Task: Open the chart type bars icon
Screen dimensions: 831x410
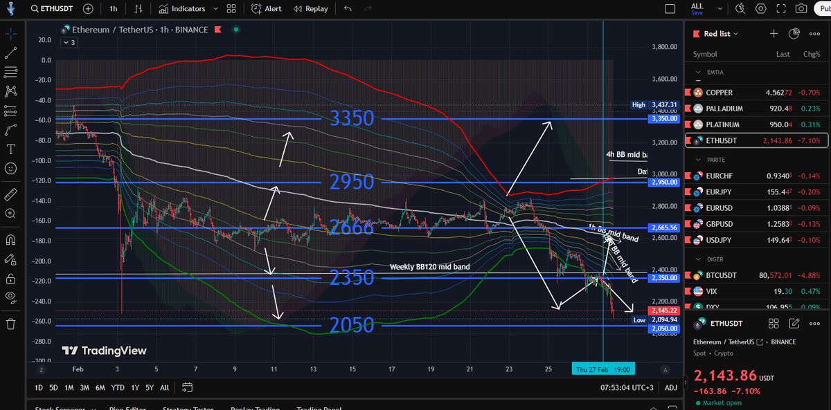Action: click(x=139, y=9)
